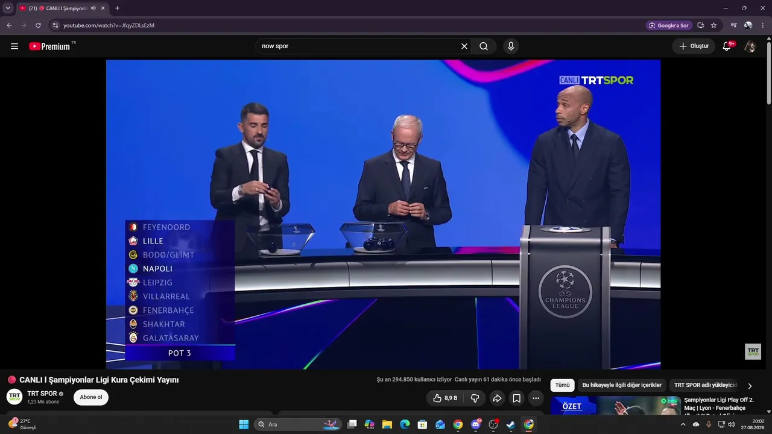Open the Lyon - Fenerbahçe ÖZET thumbnail
The height and width of the screenshot is (434, 772).
tap(615, 406)
